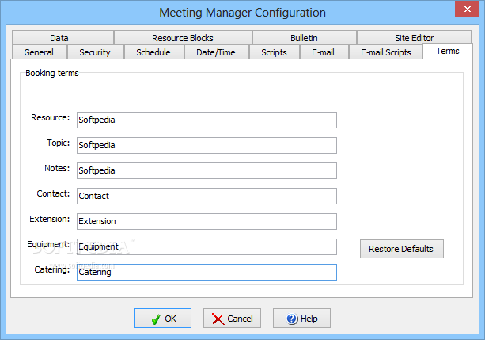Select the Catering input box
The width and height of the screenshot is (485, 340).
pos(207,272)
